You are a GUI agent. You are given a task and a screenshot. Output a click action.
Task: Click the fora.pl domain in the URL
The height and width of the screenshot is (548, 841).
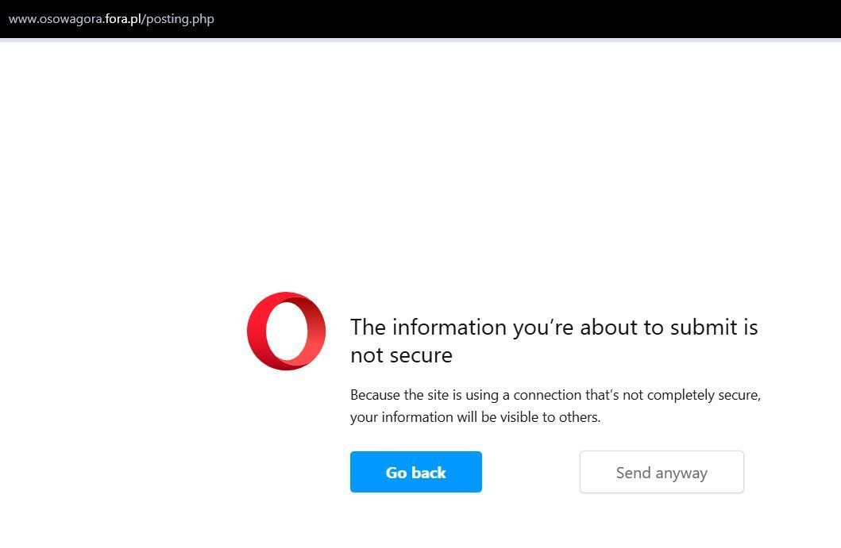(x=123, y=19)
